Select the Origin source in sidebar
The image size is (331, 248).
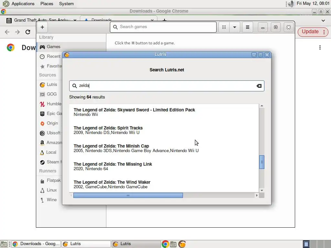click(50, 123)
